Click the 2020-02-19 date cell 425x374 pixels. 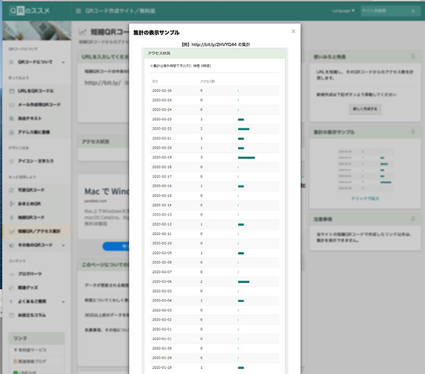tap(162, 158)
